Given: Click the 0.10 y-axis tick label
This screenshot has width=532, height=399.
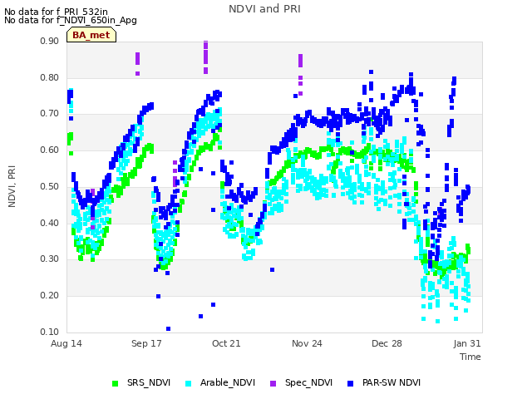Looking at the screenshot, I should click(x=50, y=332).
